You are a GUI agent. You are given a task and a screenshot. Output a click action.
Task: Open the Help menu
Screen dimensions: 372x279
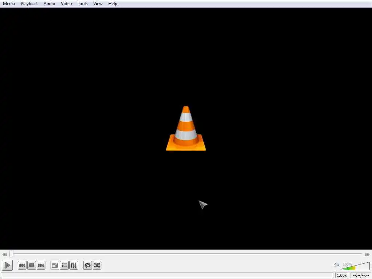tap(113, 4)
